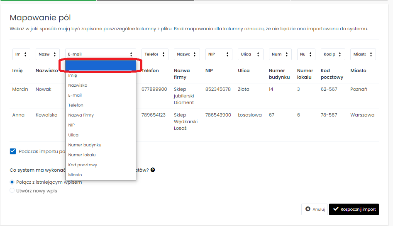Image resolution: width=393 pixels, height=226 pixels.
Task: Choose Kod pocztowy from the dropdown list
Action: [x=100, y=165]
